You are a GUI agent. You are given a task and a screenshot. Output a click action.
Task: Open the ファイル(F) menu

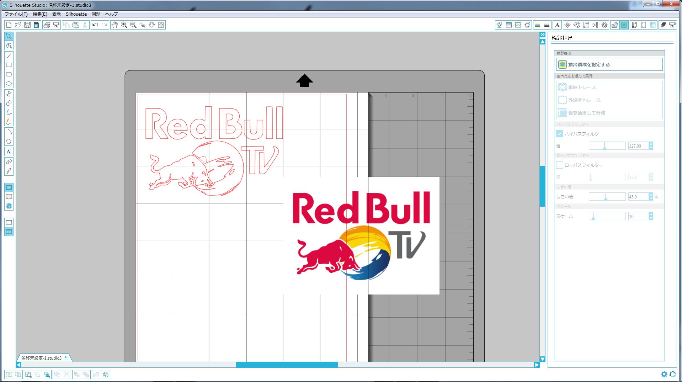16,14
